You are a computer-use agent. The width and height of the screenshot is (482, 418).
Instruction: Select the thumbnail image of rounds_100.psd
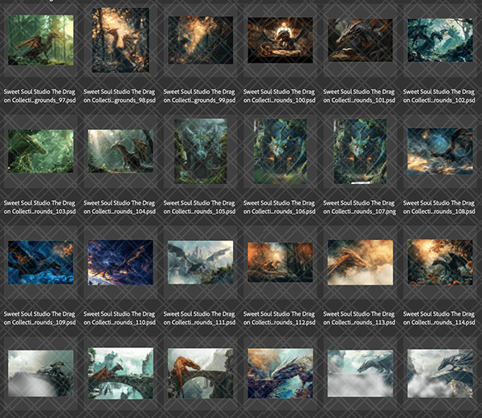[x=280, y=40]
